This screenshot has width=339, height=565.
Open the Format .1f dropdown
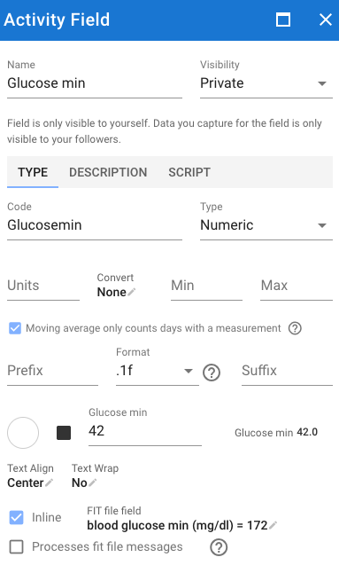click(157, 371)
